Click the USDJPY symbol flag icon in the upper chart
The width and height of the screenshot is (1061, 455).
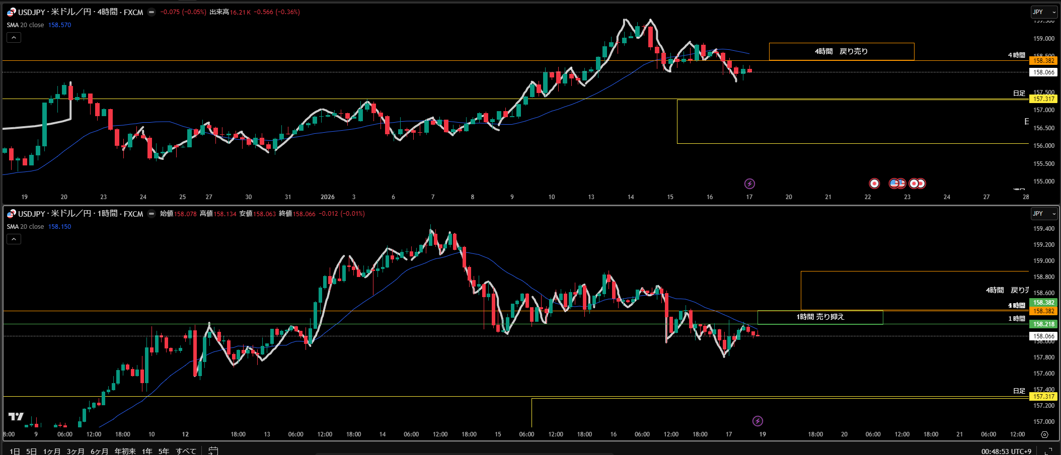[11, 12]
